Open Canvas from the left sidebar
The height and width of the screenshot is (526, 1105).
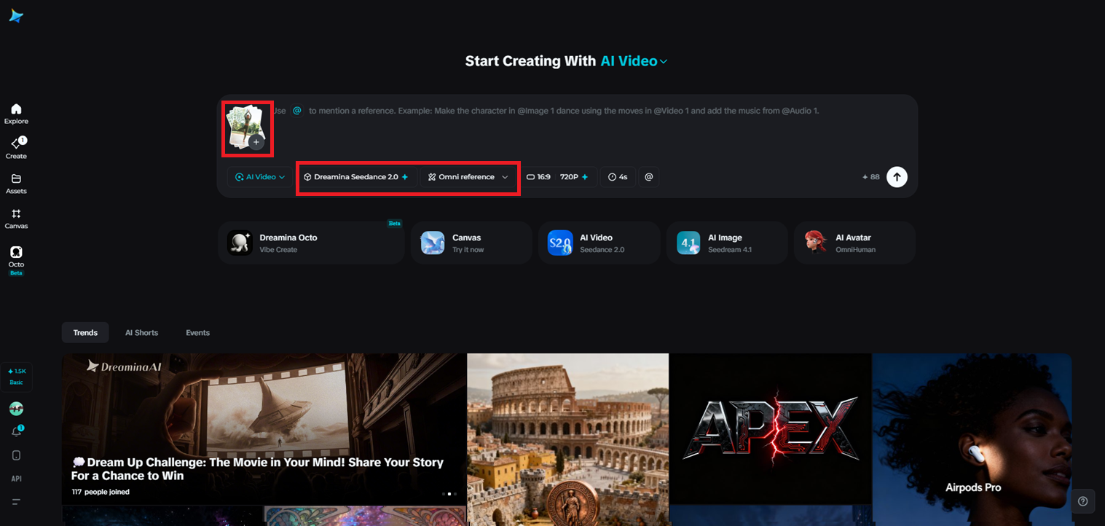[16, 219]
